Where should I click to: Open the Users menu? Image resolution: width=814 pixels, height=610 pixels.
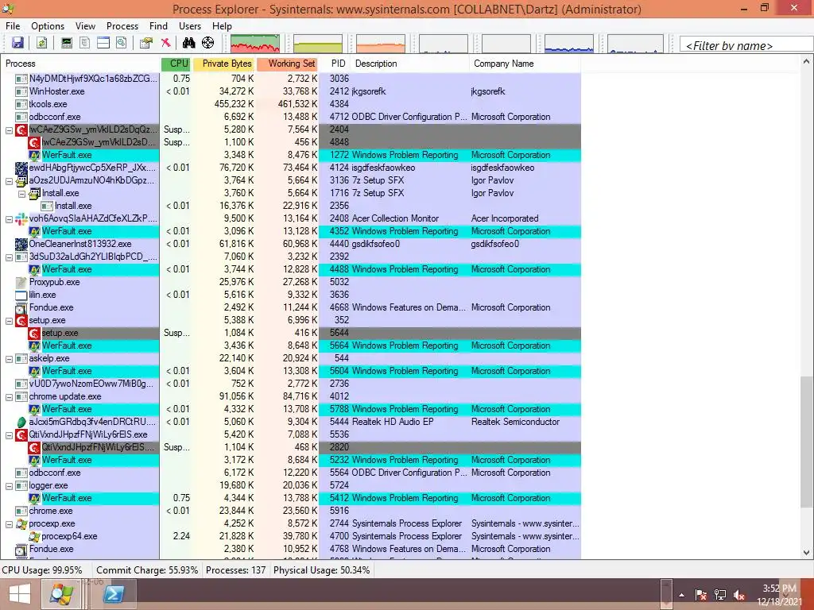coord(190,26)
